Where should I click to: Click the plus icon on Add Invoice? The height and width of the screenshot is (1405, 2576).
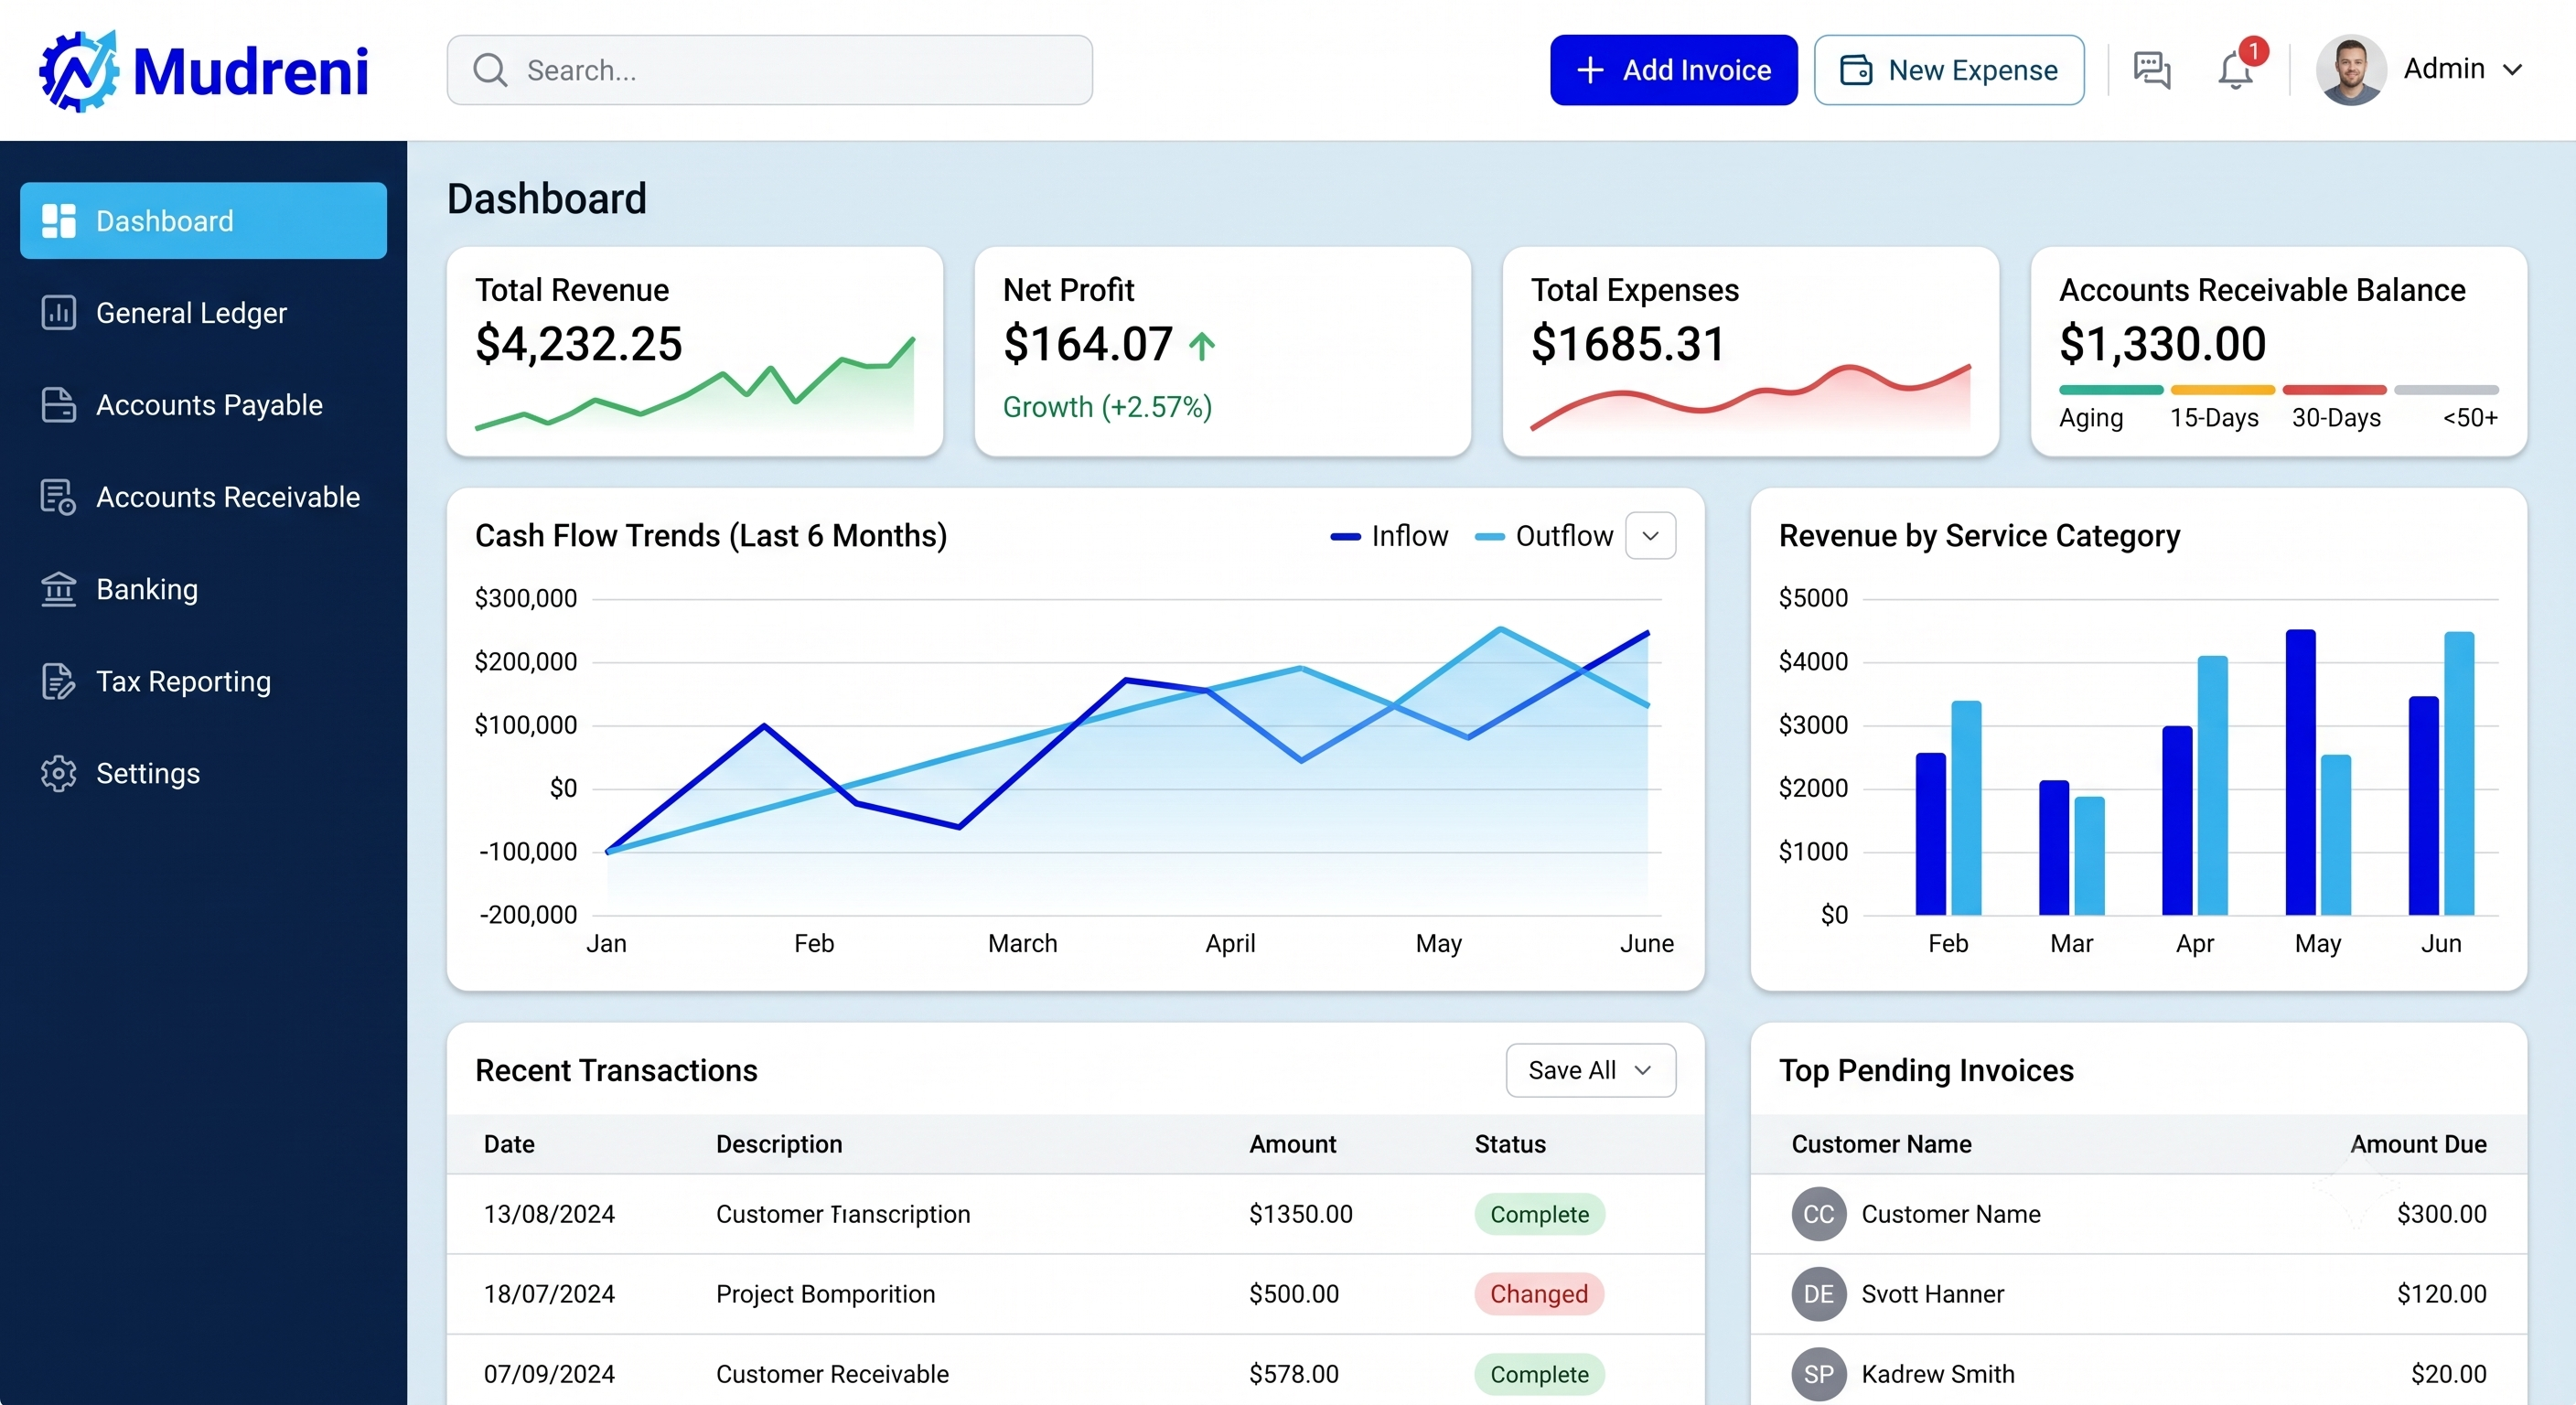(1590, 70)
